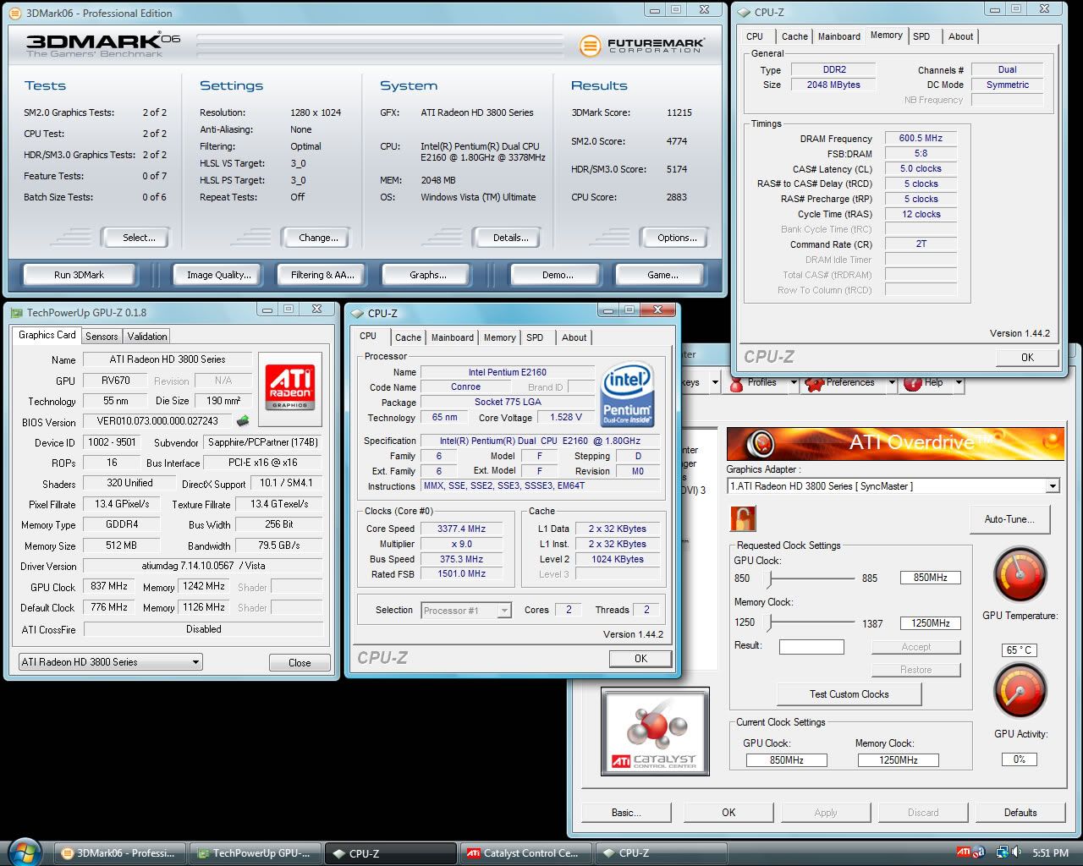Click the ATI Radeon logo in GPU-Z
This screenshot has width=1083, height=866.
coord(289,388)
